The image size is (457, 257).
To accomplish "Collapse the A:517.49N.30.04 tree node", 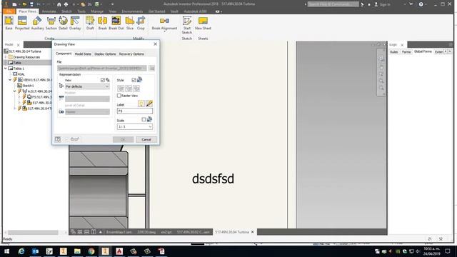I will tap(15, 91).
